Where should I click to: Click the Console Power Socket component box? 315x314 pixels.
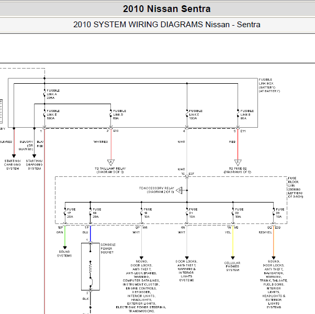pyautogui.click(x=91, y=267)
